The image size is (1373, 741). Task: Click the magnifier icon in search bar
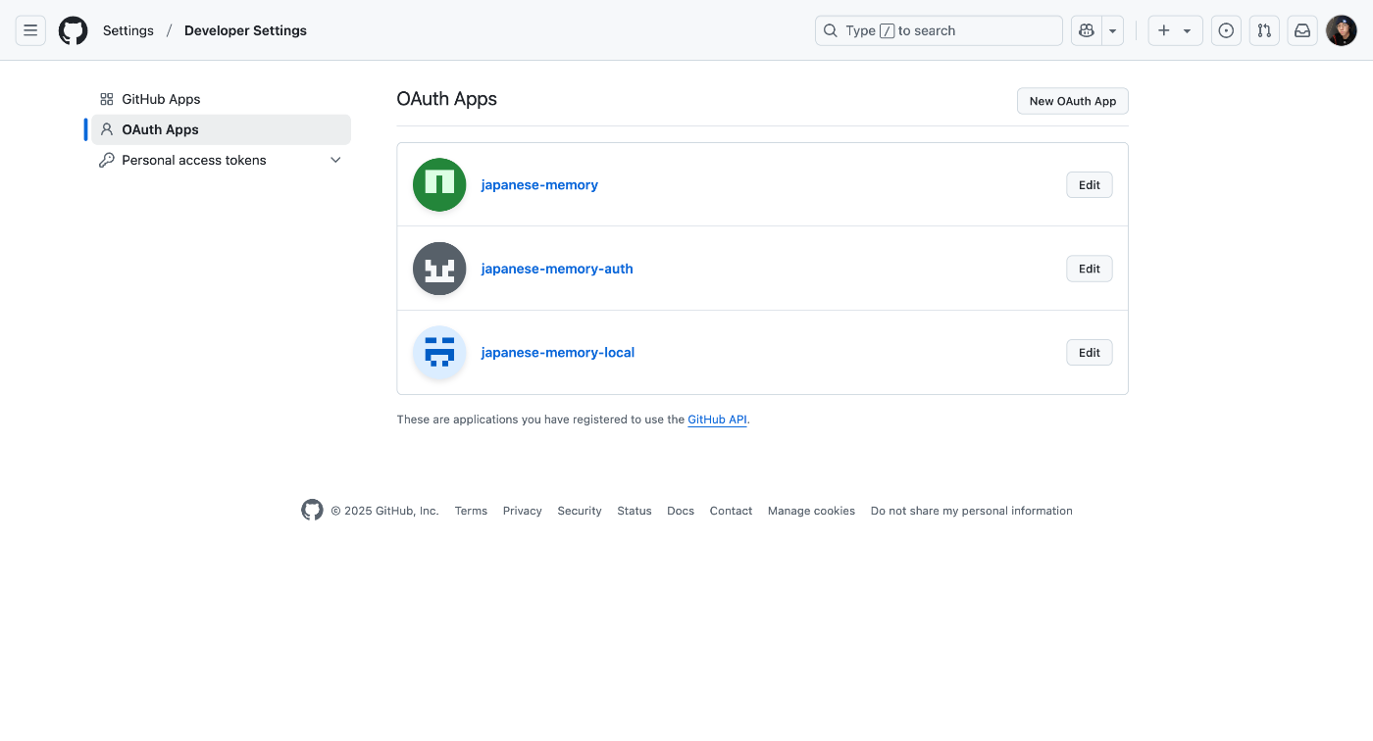coord(831,30)
